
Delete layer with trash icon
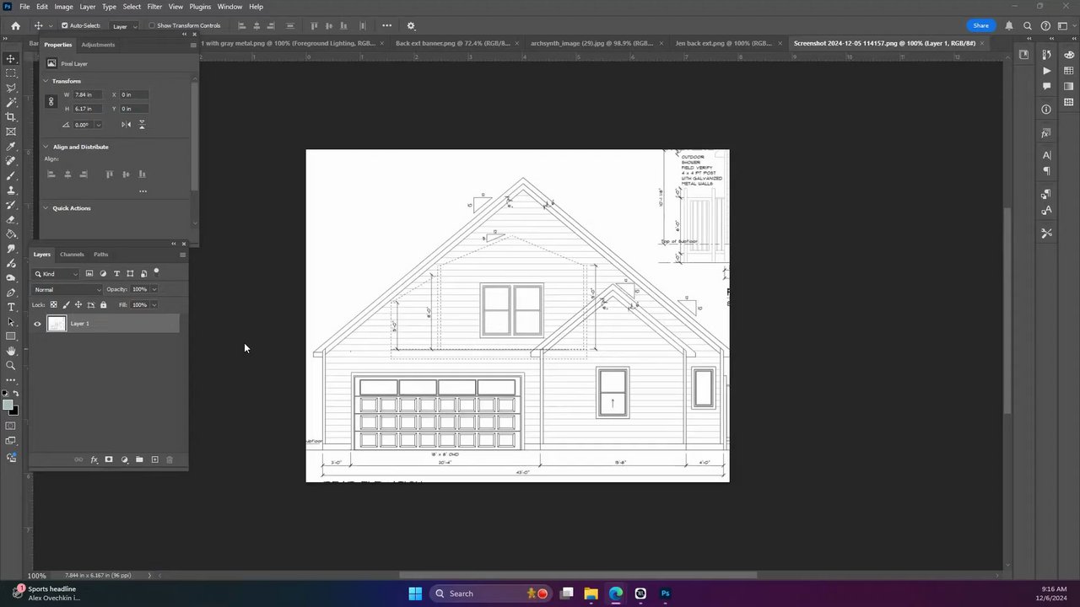[x=170, y=459]
